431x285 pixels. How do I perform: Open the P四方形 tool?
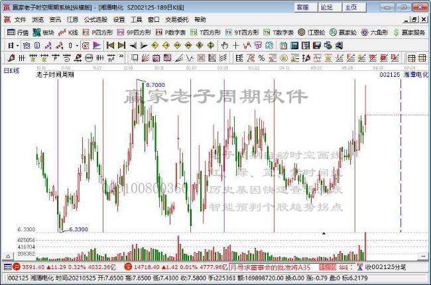click(97, 32)
